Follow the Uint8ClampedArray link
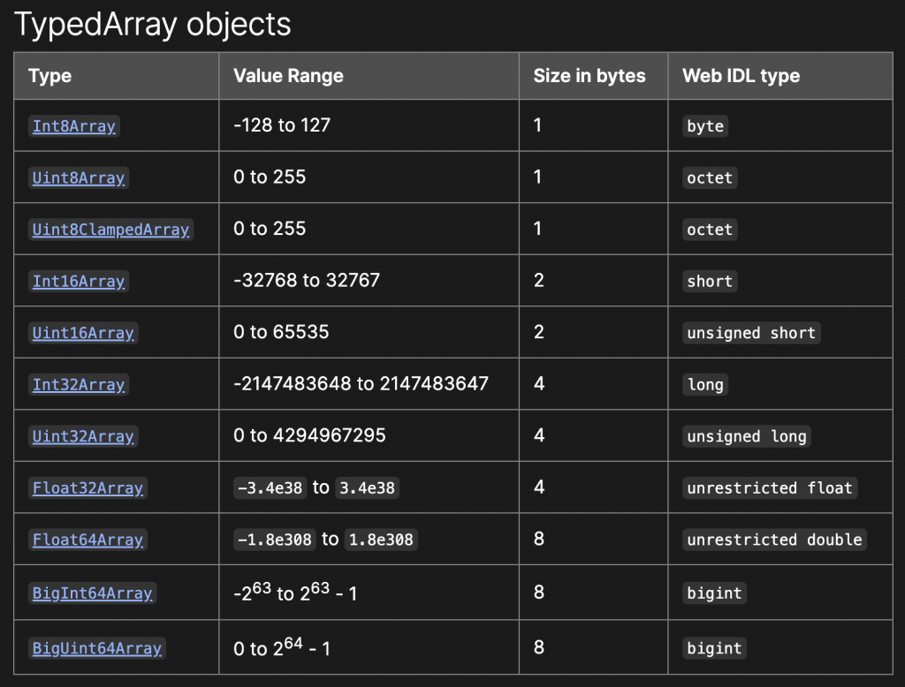This screenshot has height=687, width=905. tap(110, 230)
